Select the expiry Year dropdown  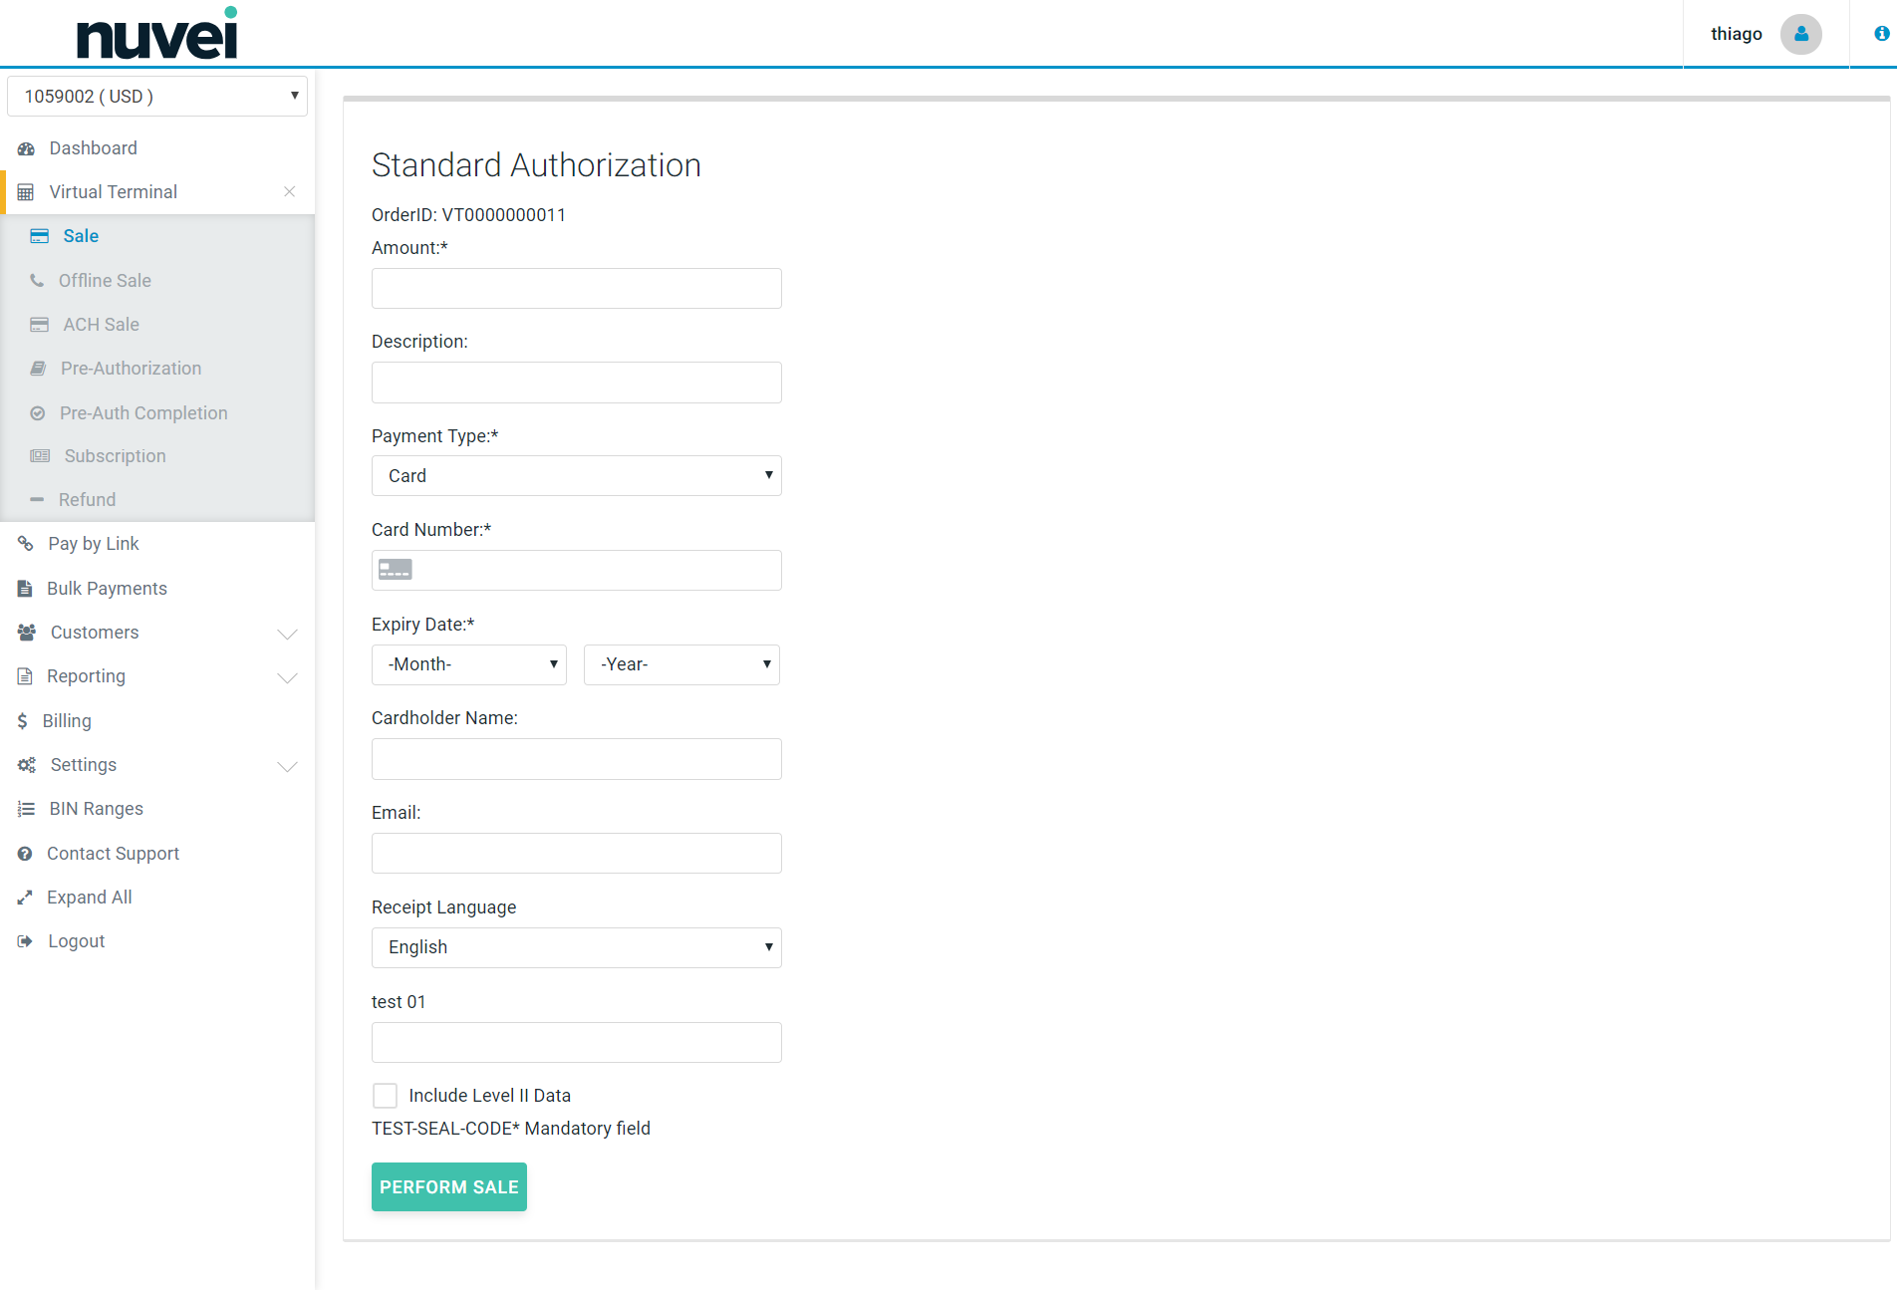(x=681, y=664)
